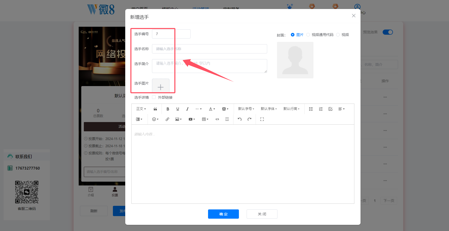Toggle bold formatting in the editor

point(168,109)
